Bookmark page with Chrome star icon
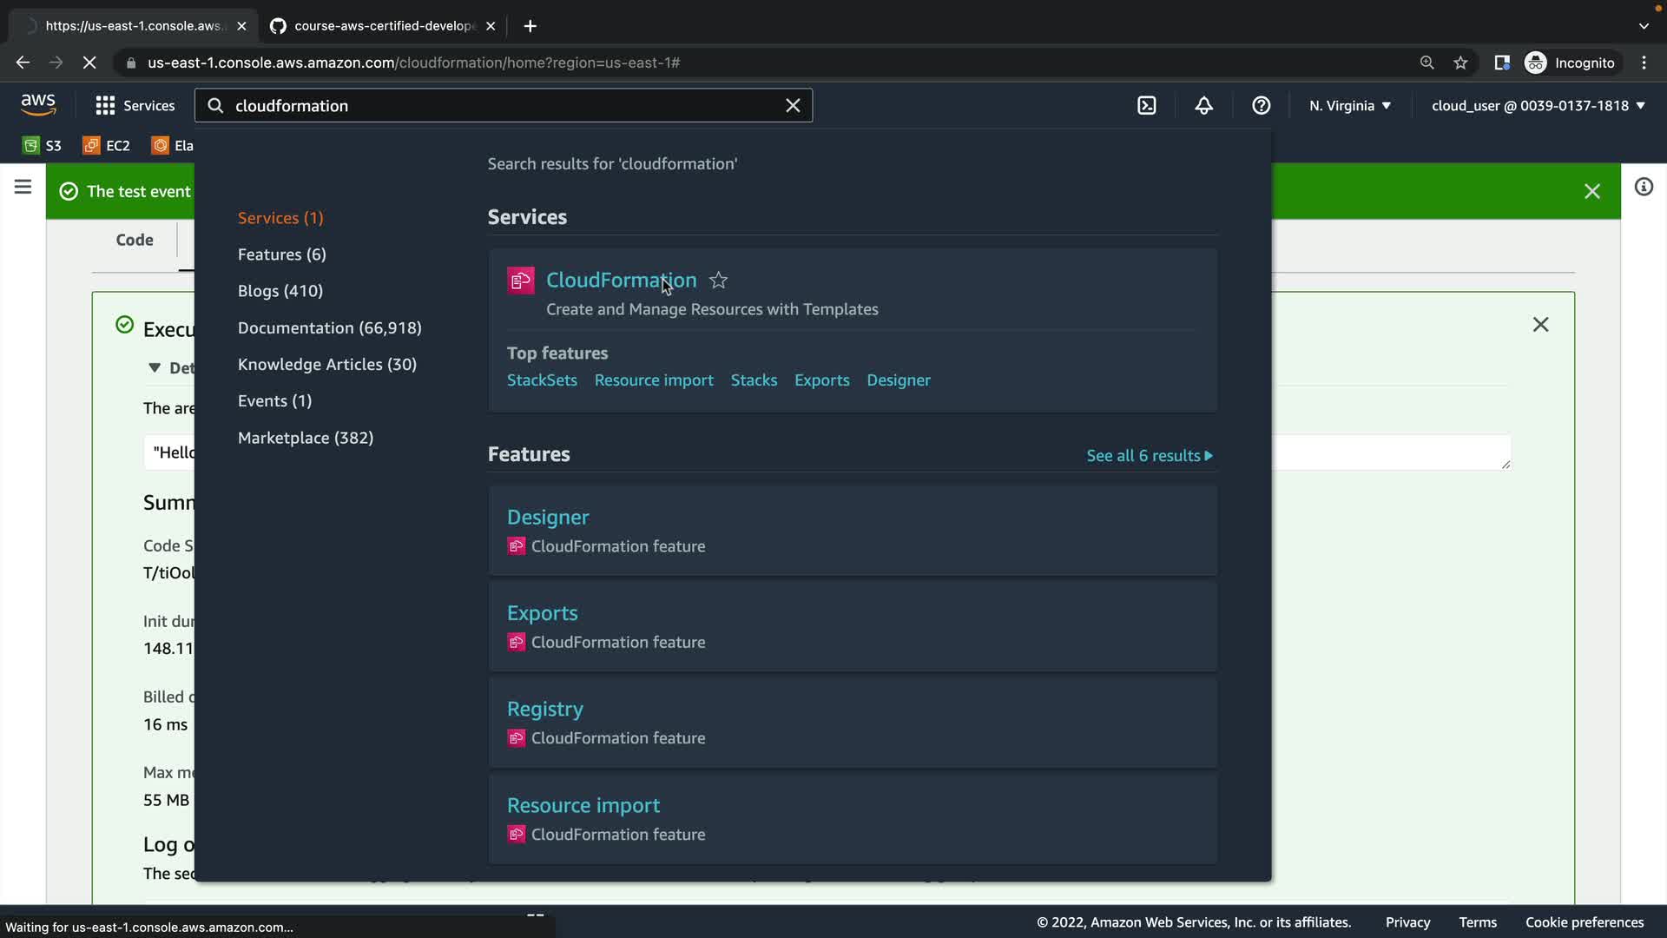The image size is (1667, 938). 1460,63
